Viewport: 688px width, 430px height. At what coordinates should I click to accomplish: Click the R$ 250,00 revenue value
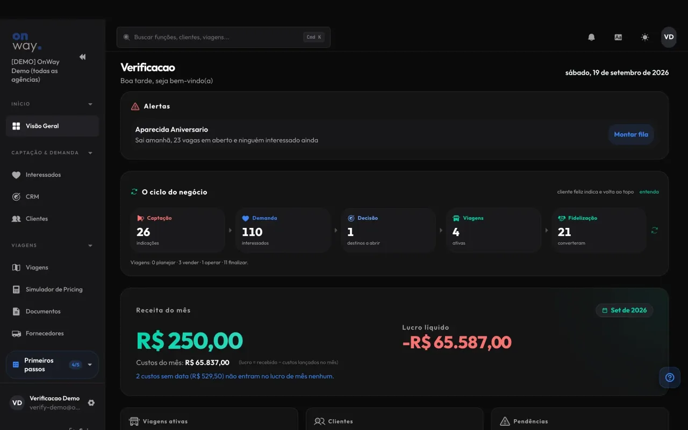190,341
